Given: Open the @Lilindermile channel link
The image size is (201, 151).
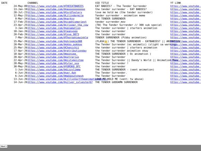Looking at the screenshot, I should pos(55,16).
